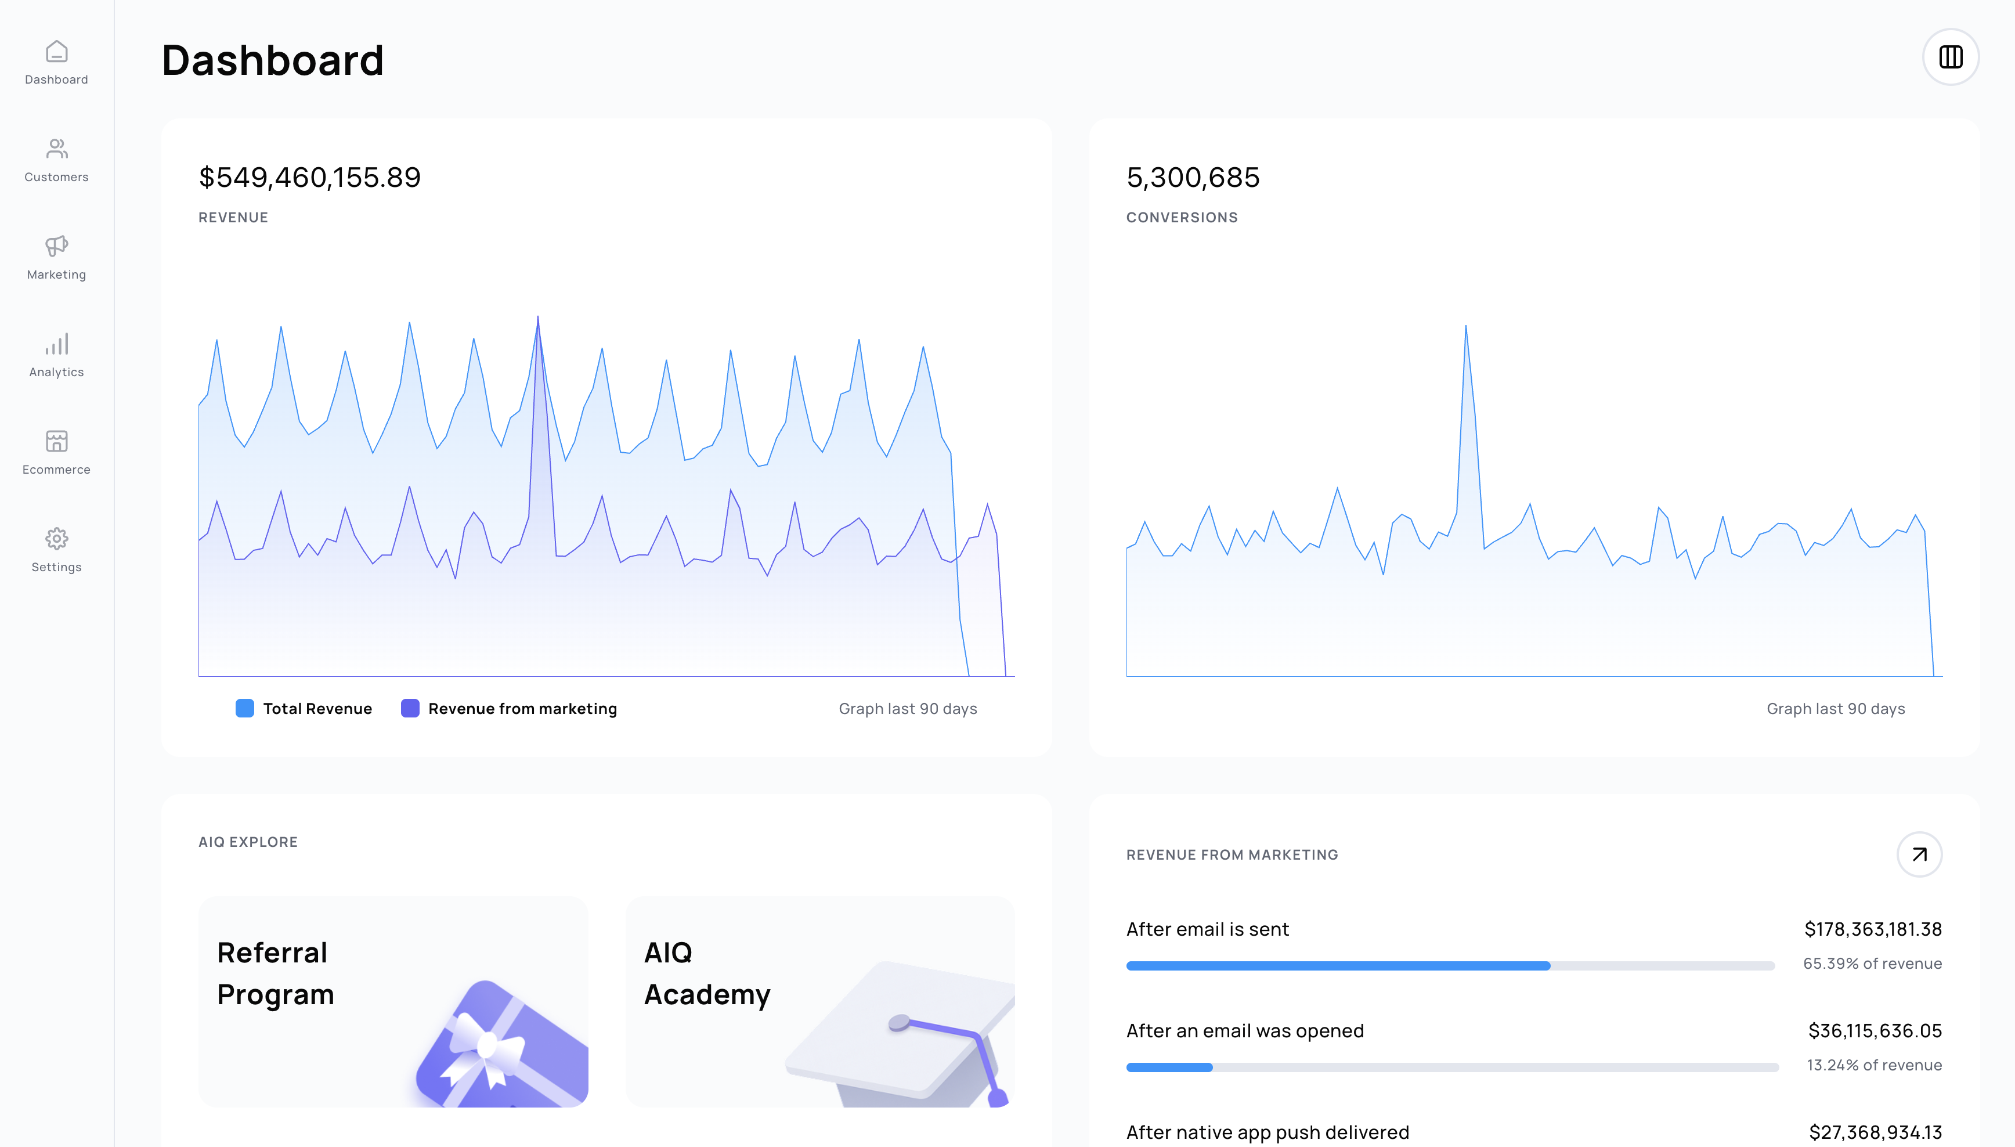Toggle Revenue from marketing legend series
The height and width of the screenshot is (1147, 2015).
[522, 708]
